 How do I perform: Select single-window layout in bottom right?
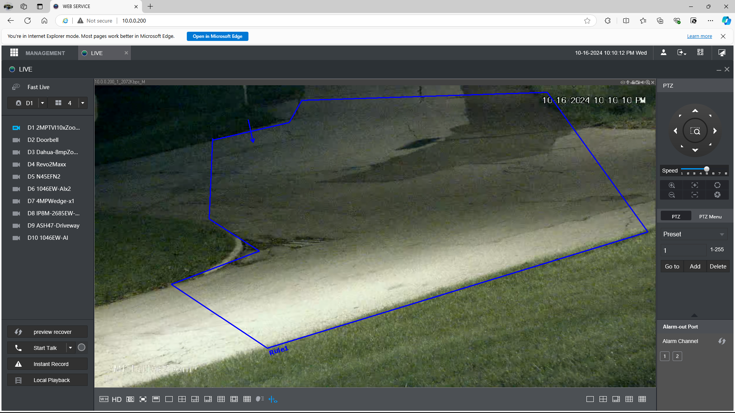tap(590, 399)
